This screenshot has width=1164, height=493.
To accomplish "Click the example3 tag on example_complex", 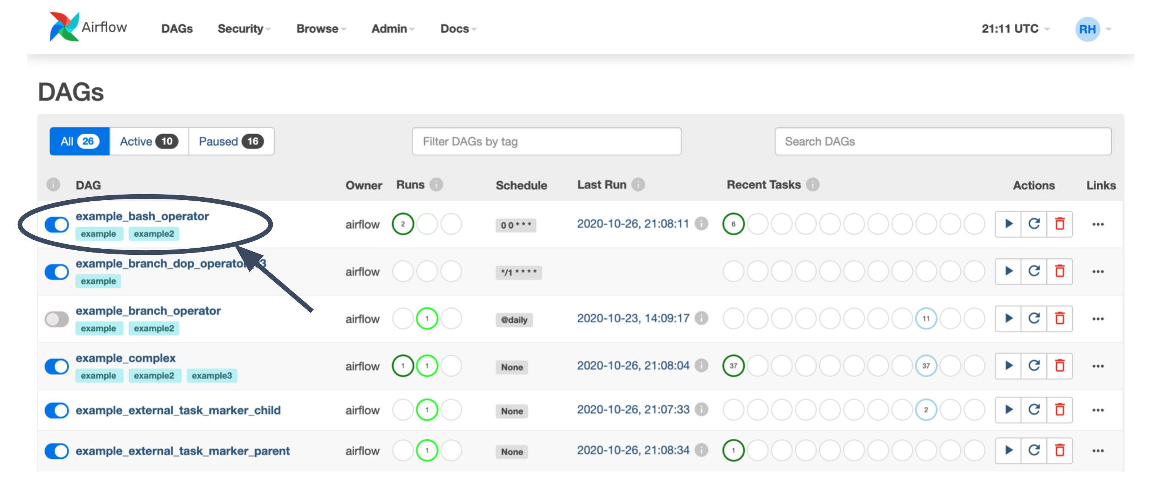I will click(211, 376).
